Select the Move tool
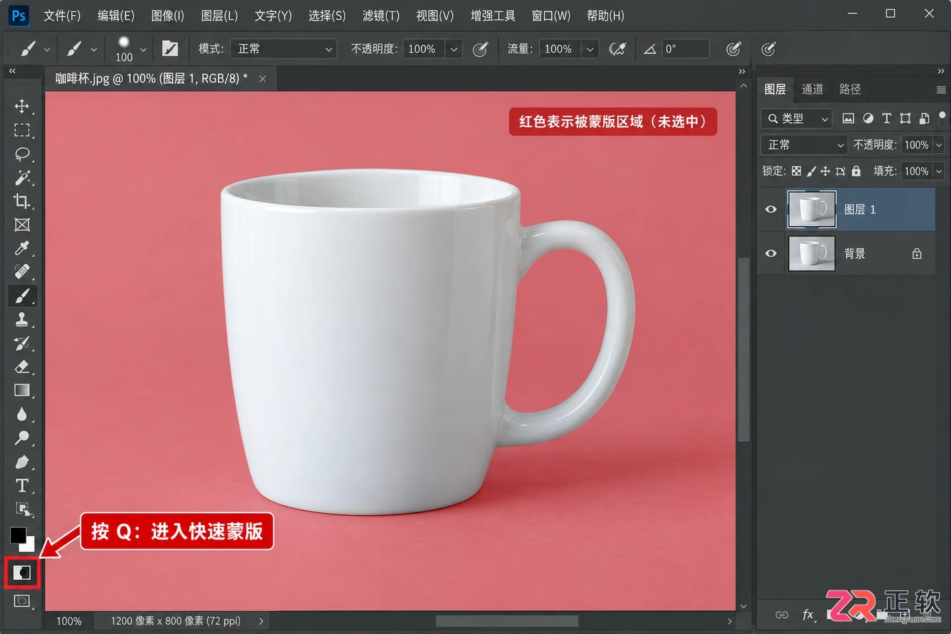The width and height of the screenshot is (951, 634). pyautogui.click(x=22, y=106)
